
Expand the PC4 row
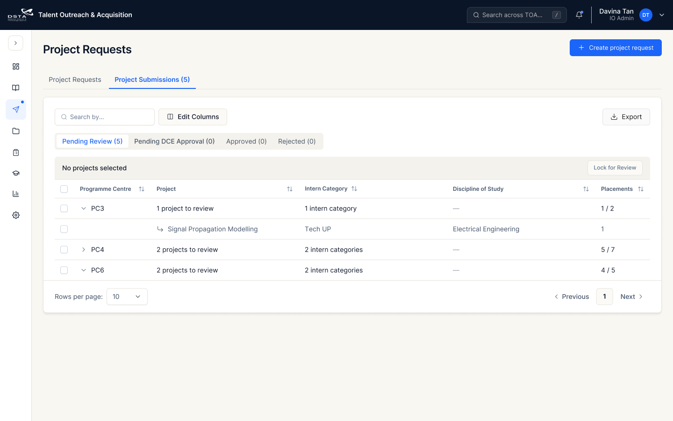pyautogui.click(x=84, y=250)
